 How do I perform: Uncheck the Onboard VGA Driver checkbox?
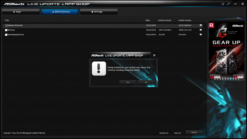point(6,25)
